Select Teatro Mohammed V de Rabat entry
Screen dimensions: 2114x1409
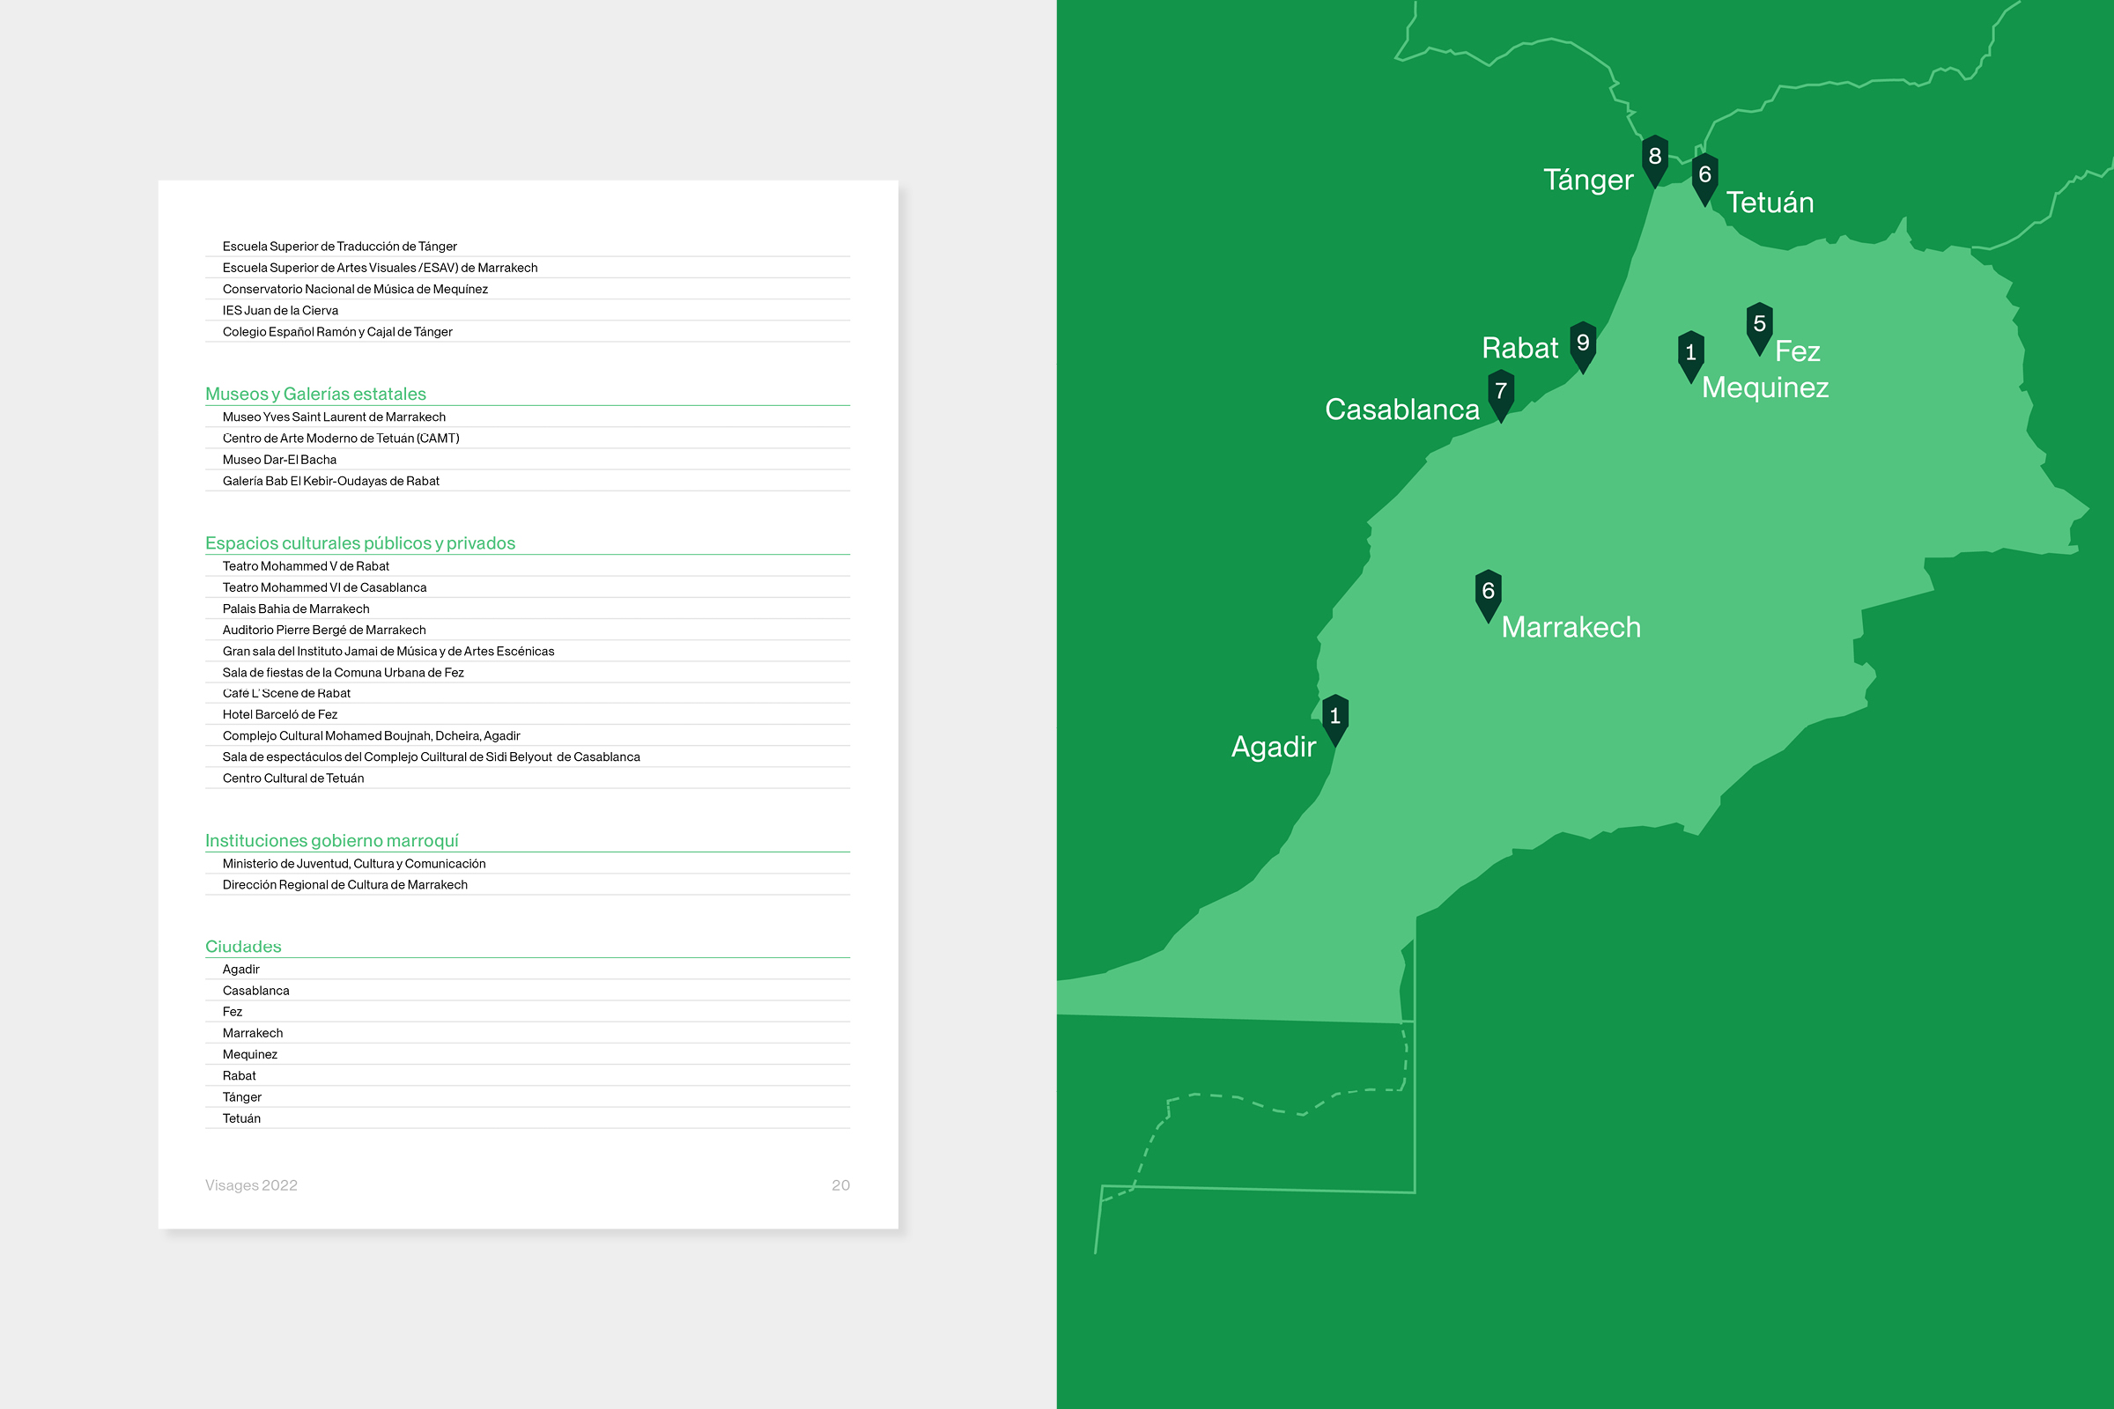click(306, 566)
